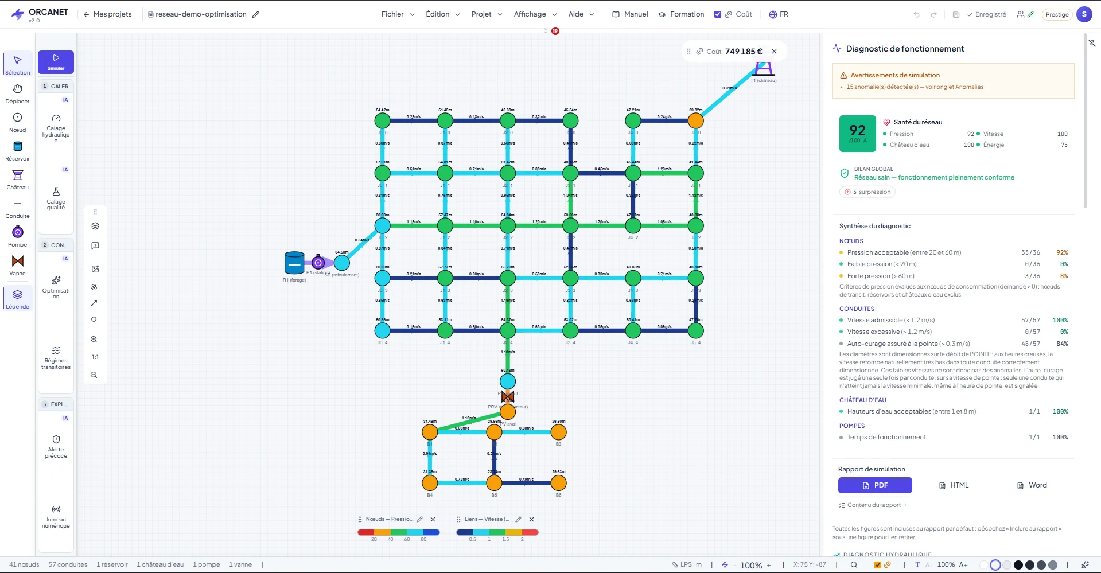Click the 3 surpression chip
1101x573 pixels.
(867, 192)
